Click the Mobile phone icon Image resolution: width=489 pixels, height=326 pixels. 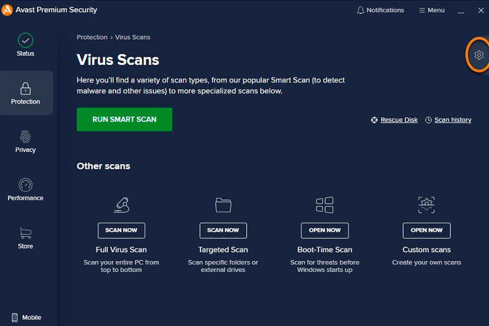pos(15,317)
